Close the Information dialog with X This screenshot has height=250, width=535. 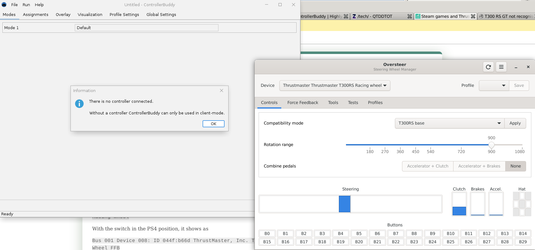222,90
